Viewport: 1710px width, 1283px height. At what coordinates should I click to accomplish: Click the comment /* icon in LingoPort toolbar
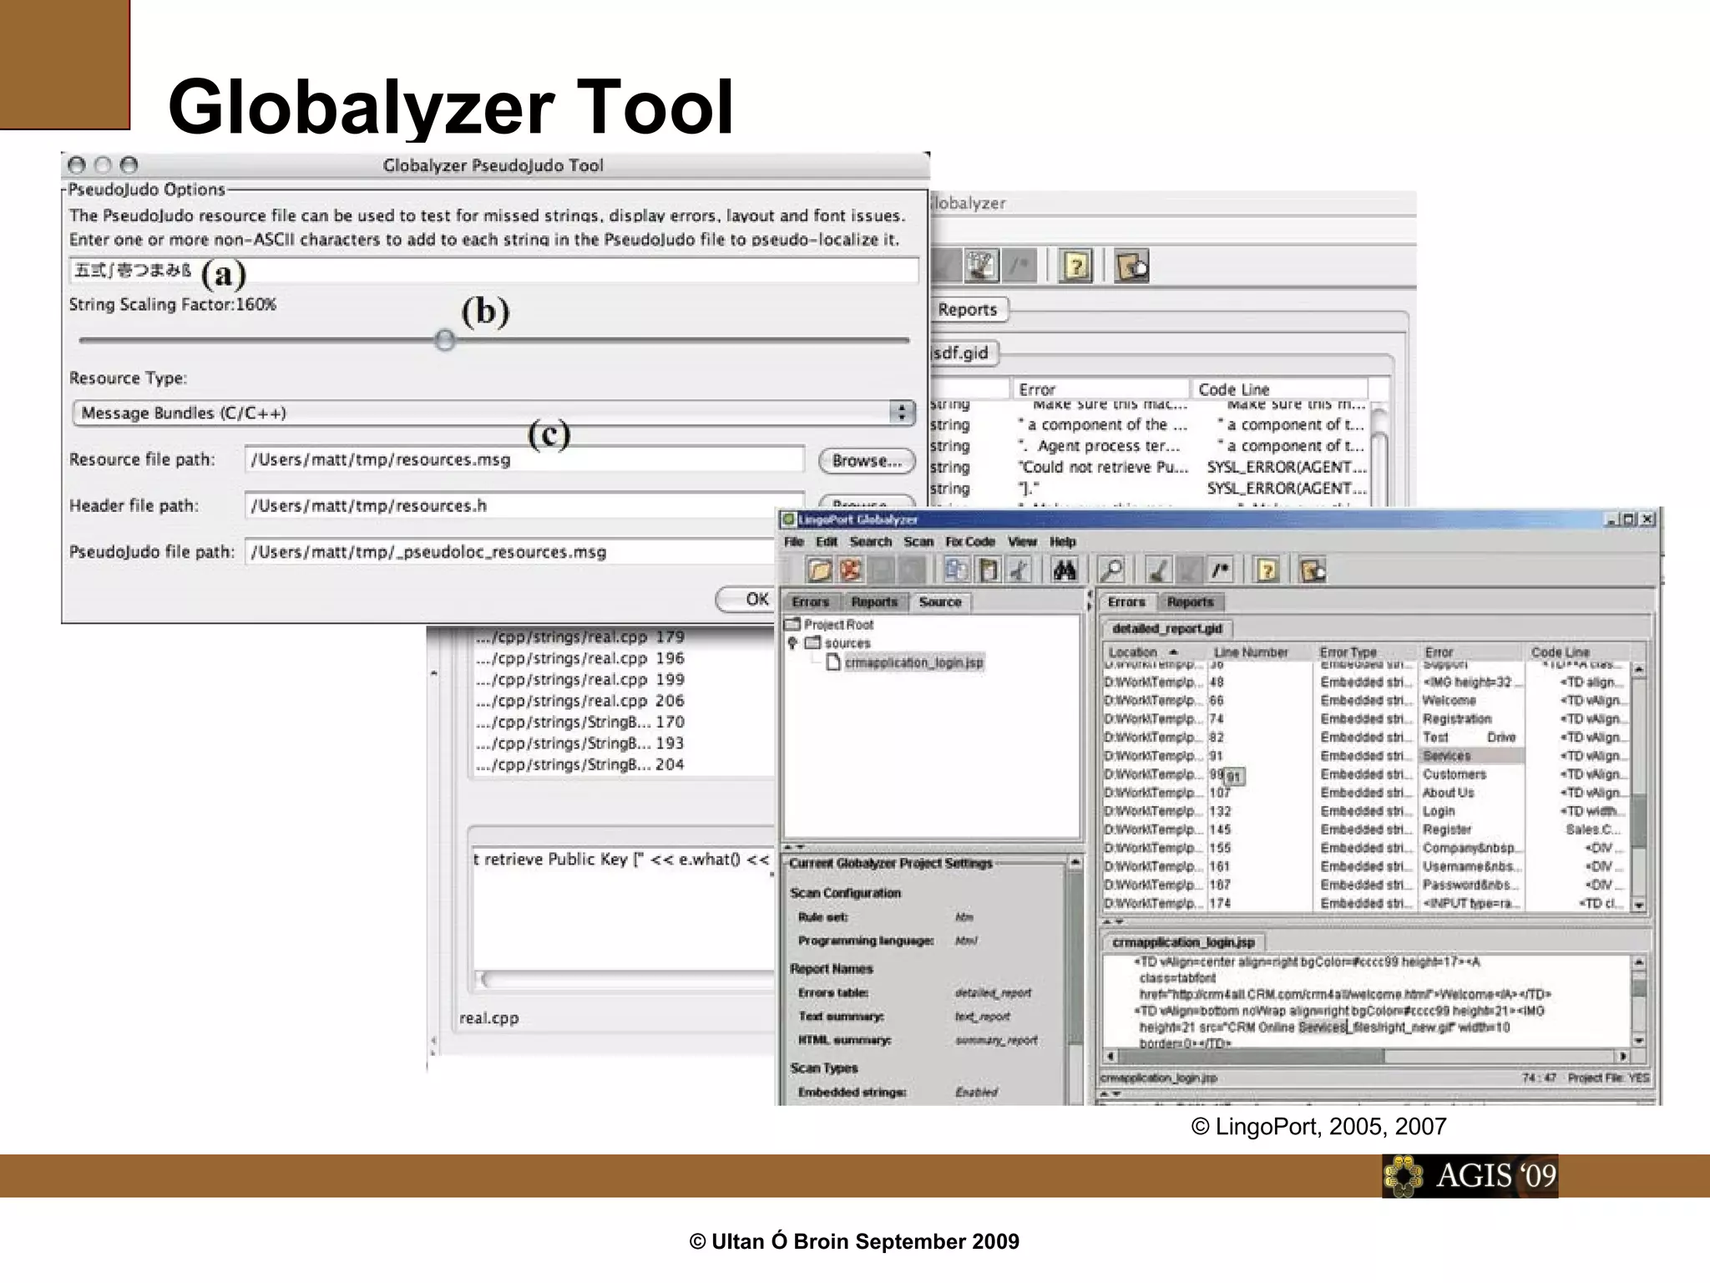[1220, 571]
